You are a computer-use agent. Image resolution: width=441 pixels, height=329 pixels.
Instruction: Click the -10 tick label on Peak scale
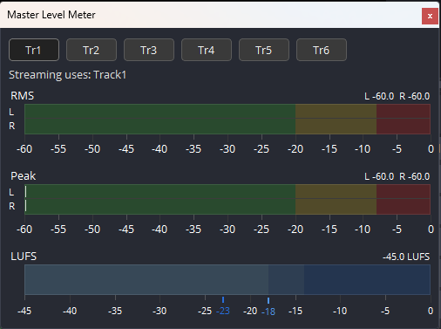point(363,230)
